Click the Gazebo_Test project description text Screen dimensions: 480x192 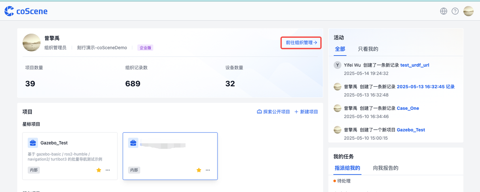click(65, 157)
